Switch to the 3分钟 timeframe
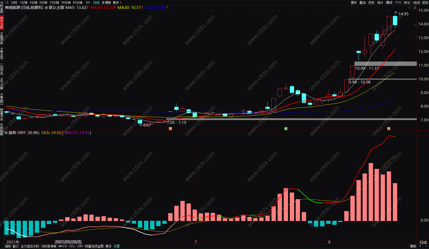Viewport: 429px width, 249px height. 33,3
